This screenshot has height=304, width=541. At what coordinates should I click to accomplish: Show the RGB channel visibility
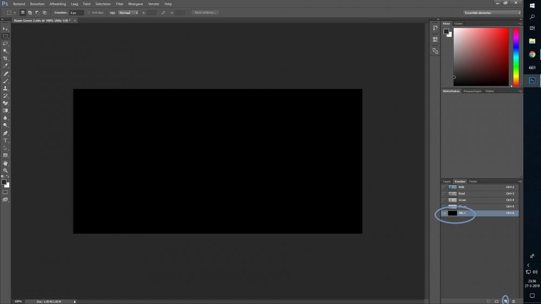(444, 187)
